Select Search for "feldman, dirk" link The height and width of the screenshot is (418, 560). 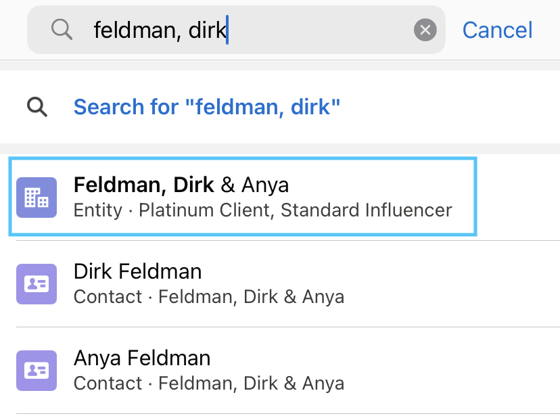207,107
